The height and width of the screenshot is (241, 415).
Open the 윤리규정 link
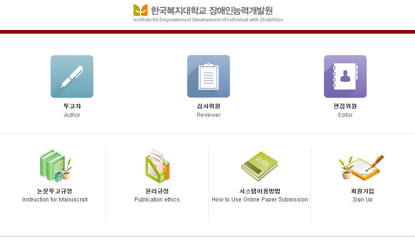(x=157, y=191)
